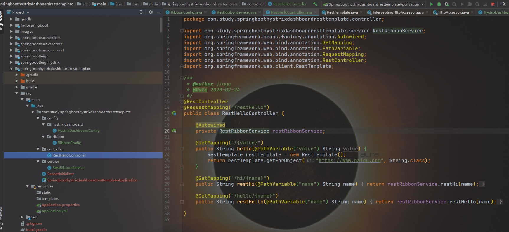Viewport: 509px width, 232px height.
Task: Hide the Project panel with the minus icon
Action: tap(158, 12)
